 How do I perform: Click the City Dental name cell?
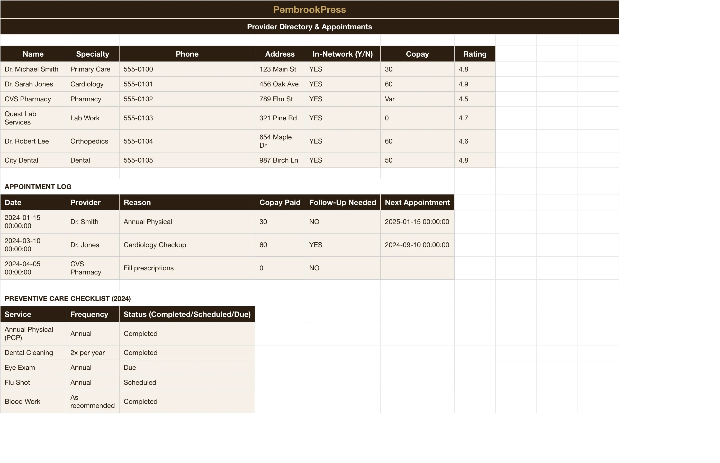click(33, 160)
